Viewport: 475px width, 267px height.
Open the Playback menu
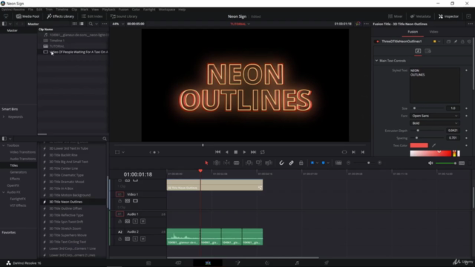[108, 10]
